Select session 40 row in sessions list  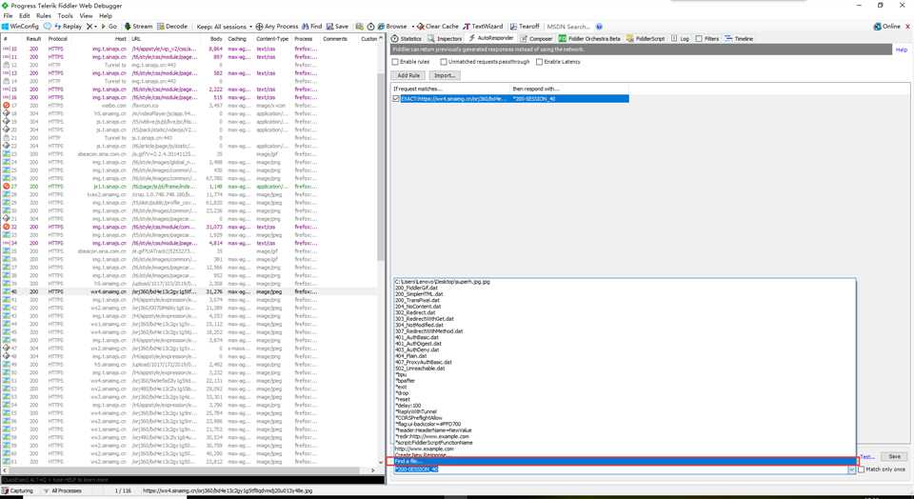189,291
